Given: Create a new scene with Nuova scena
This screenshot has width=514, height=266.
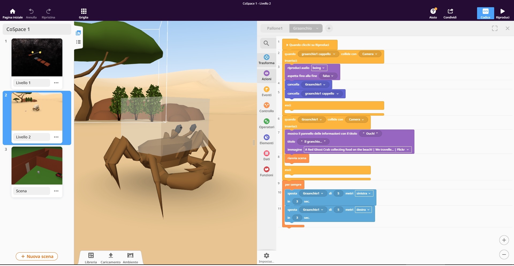Looking at the screenshot, I should pos(37,256).
